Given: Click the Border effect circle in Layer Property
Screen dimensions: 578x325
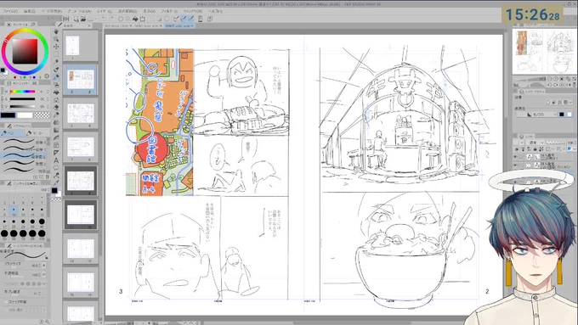Looking at the screenshot, I should tap(547, 103).
